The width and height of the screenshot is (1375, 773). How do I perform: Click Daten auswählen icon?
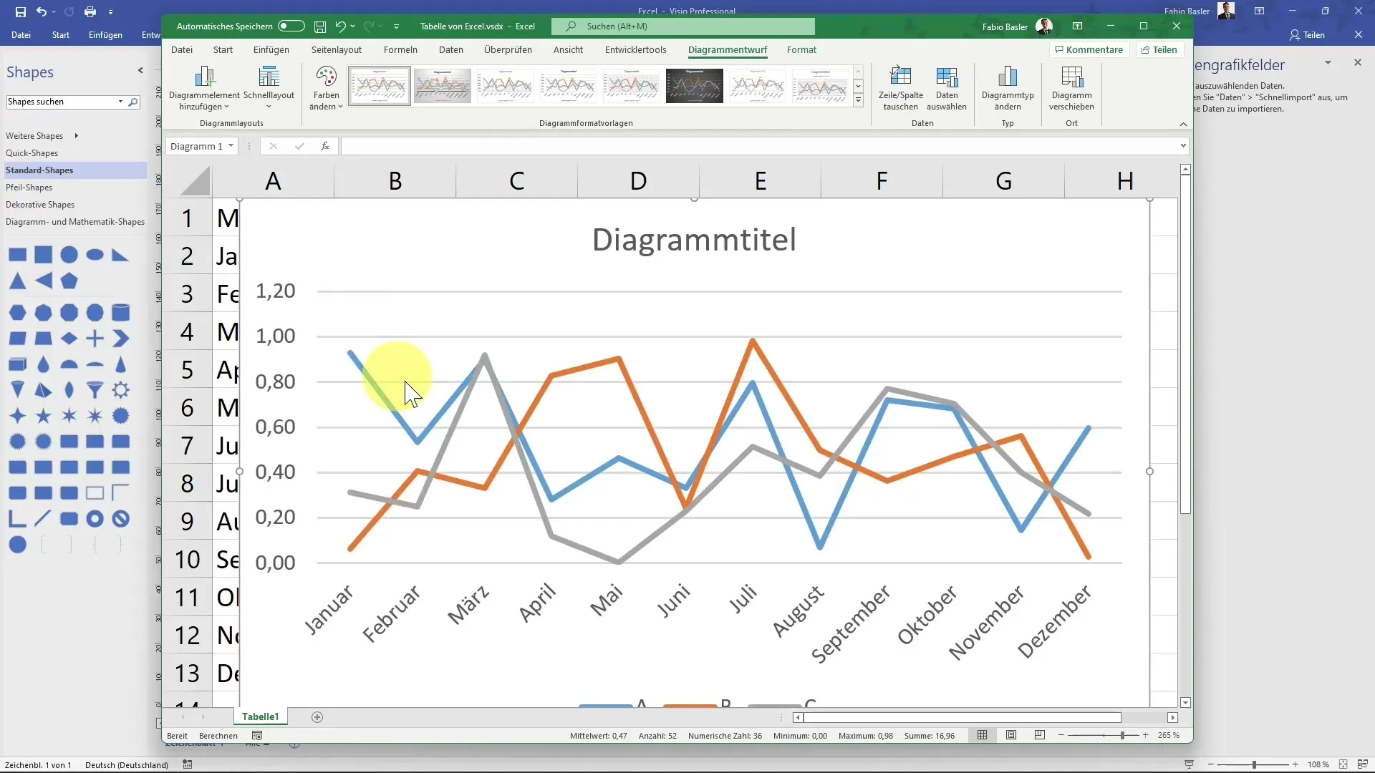click(x=947, y=77)
